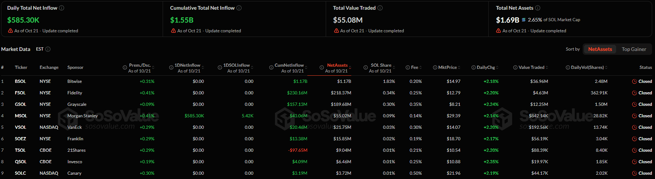This screenshot has height=179, width=655.
Task: Sort table by DailyChg arrows
Action: tap(497, 67)
